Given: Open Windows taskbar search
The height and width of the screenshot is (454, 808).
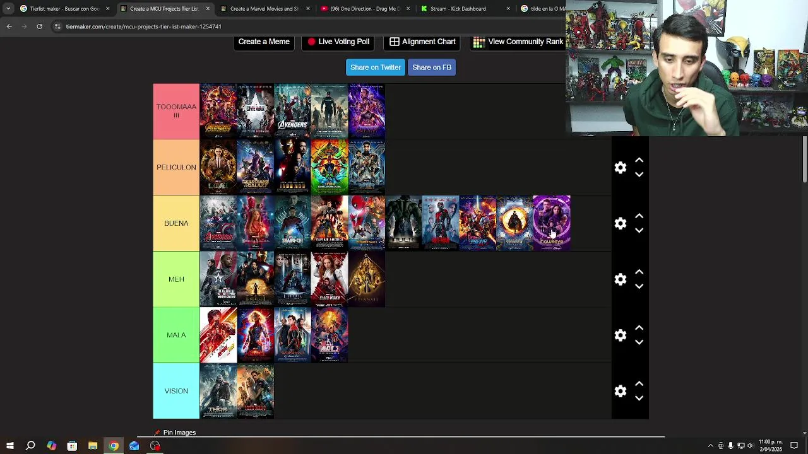Looking at the screenshot, I should [x=30, y=446].
